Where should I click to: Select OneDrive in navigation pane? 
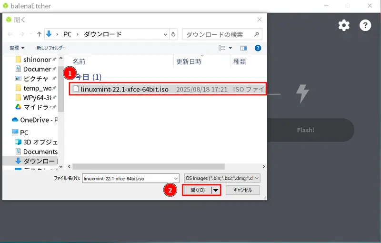click(34, 120)
